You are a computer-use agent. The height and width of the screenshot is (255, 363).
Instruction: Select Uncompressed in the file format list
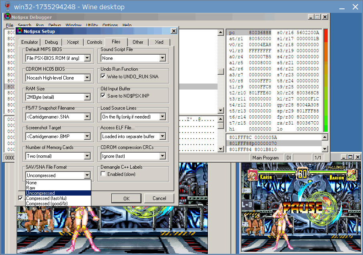point(58,193)
